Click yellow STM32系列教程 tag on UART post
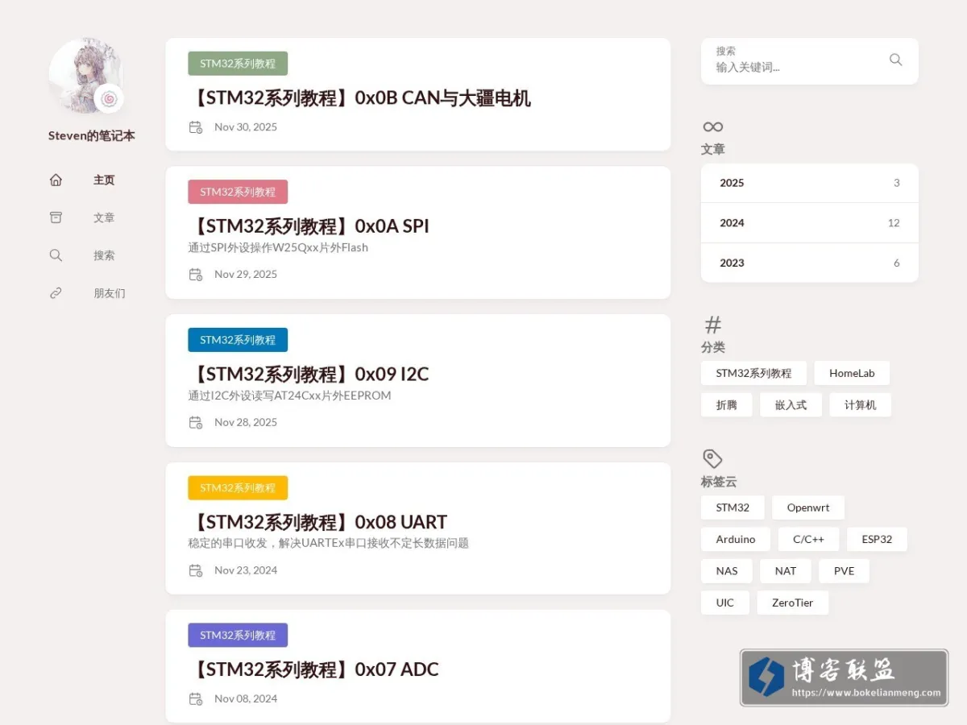This screenshot has width=967, height=725. click(238, 488)
